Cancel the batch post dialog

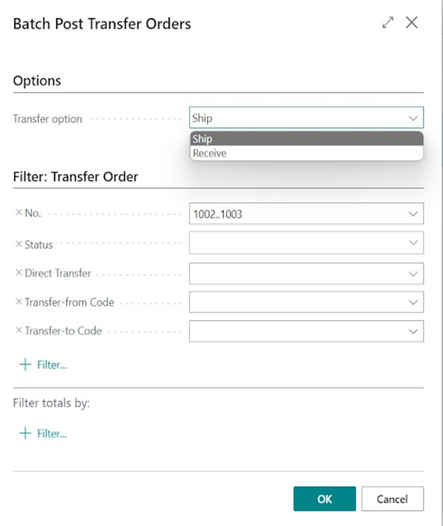[x=392, y=499]
